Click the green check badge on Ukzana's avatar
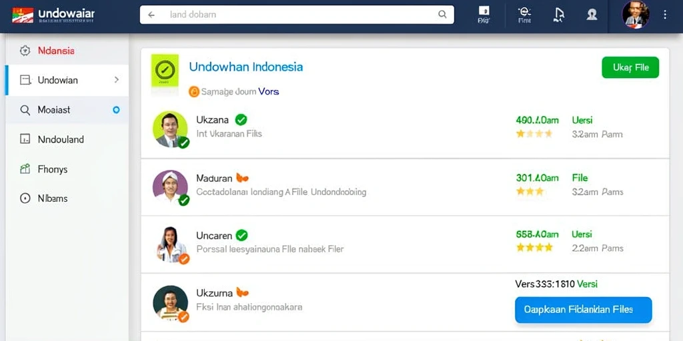Screen dimensions: 683x341 pos(183,143)
